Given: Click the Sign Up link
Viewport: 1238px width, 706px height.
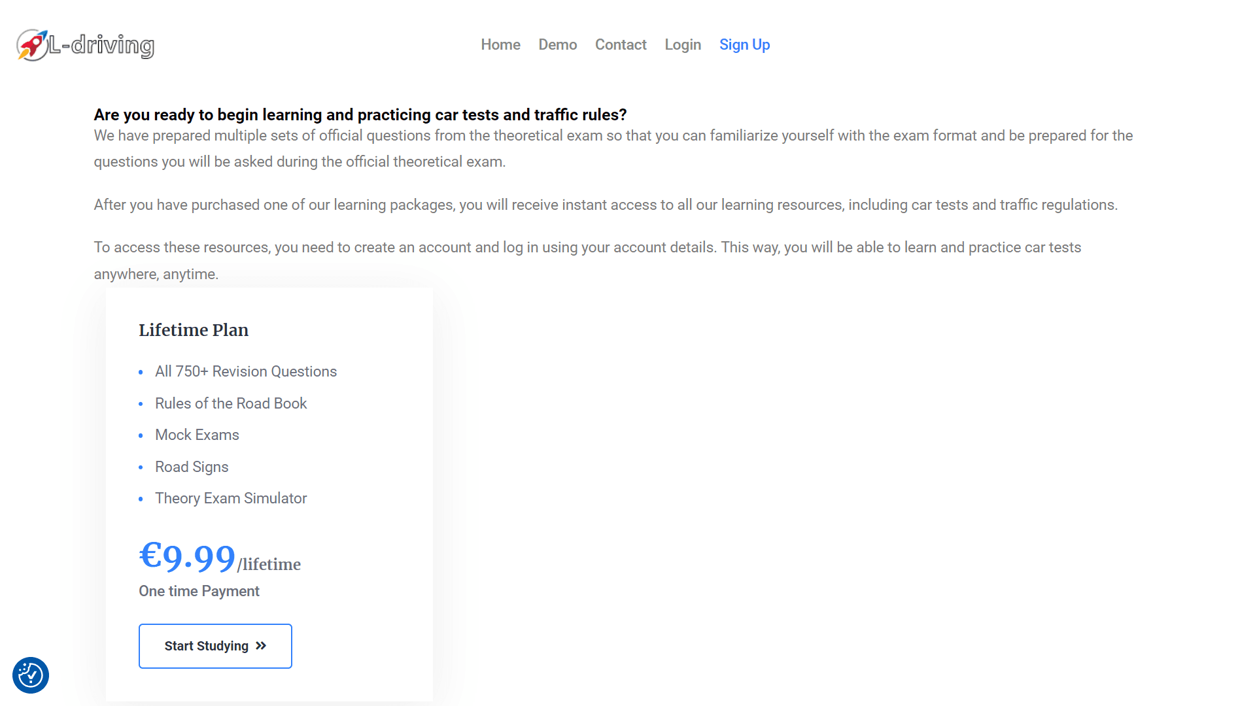Looking at the screenshot, I should (744, 44).
